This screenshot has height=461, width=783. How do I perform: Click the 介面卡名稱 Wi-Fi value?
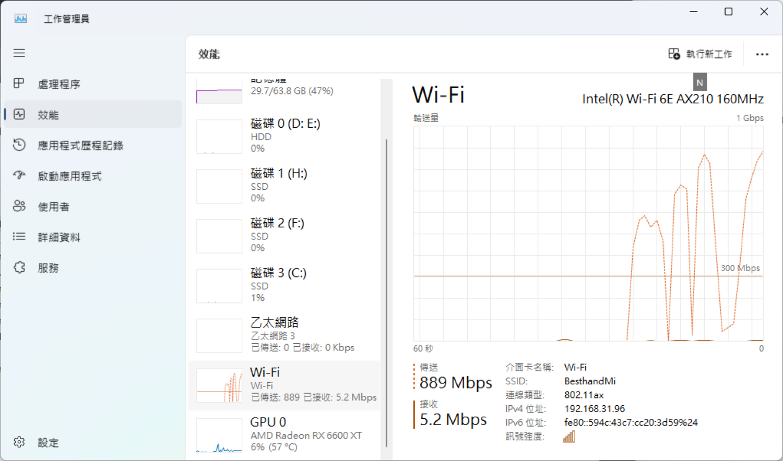pos(575,368)
